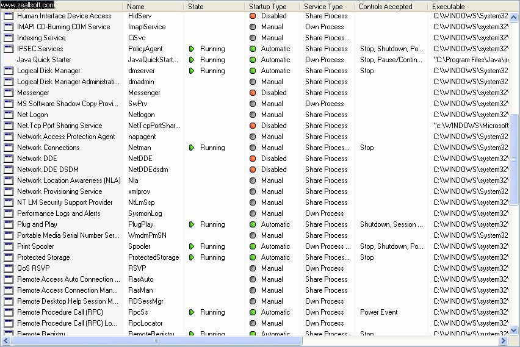
Task: Sort by the Service Type column header
Action: tap(327, 6)
